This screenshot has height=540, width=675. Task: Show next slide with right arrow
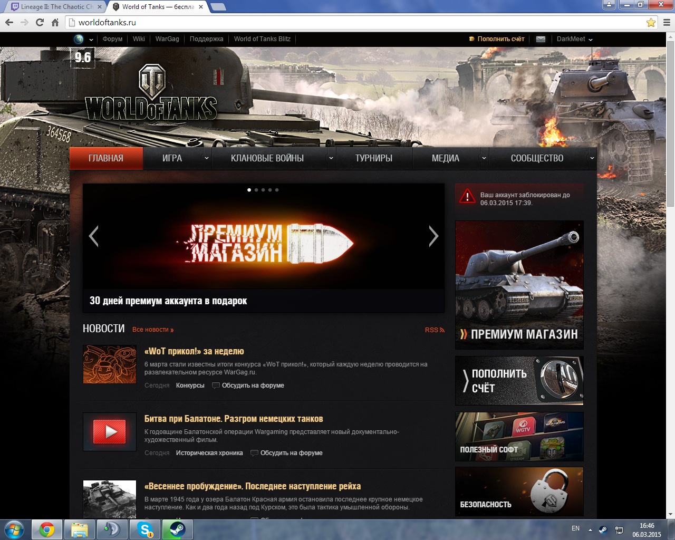point(433,236)
